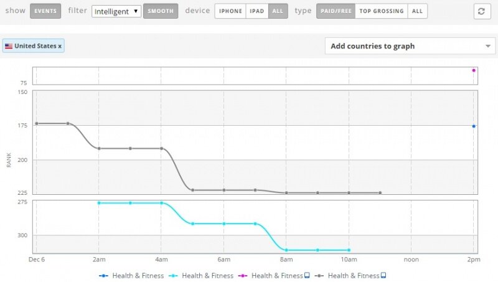Switch type to TOP GROSSING
The image size is (498, 282).
tap(382, 11)
